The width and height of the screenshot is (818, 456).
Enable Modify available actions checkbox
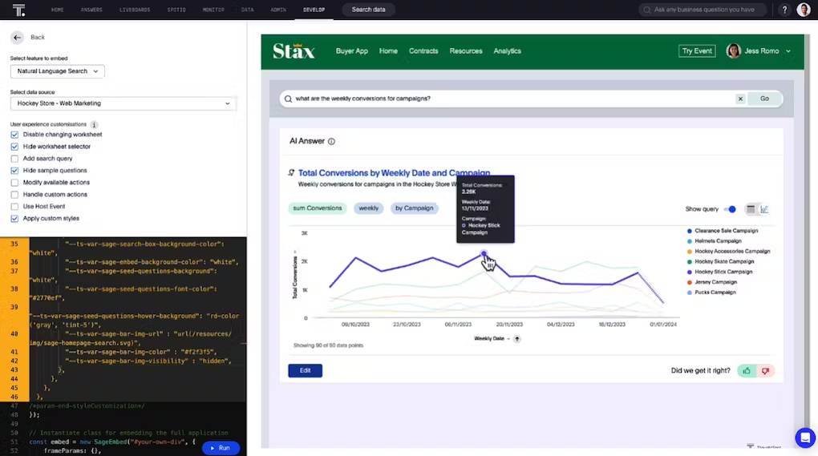pyautogui.click(x=14, y=183)
